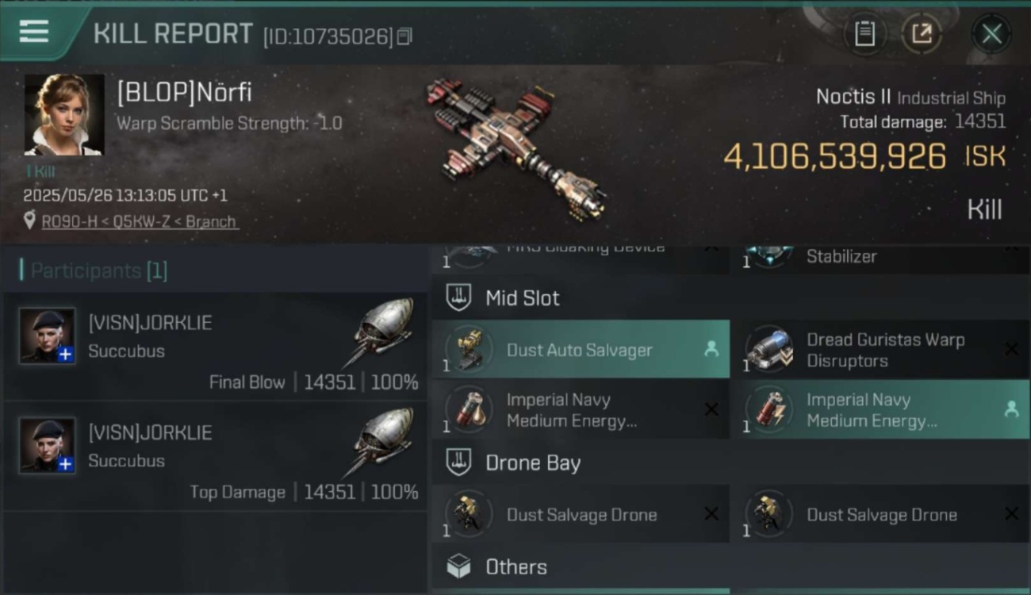Click the Noctis II ship image

coord(515,148)
